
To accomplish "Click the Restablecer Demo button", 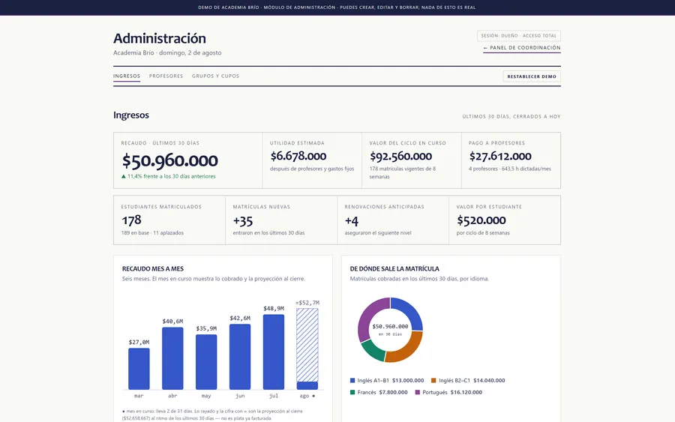I will tap(532, 76).
